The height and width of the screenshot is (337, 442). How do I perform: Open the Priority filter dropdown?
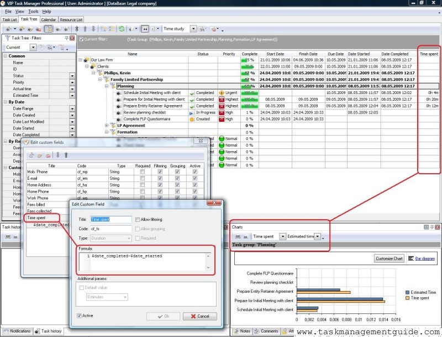point(72,82)
